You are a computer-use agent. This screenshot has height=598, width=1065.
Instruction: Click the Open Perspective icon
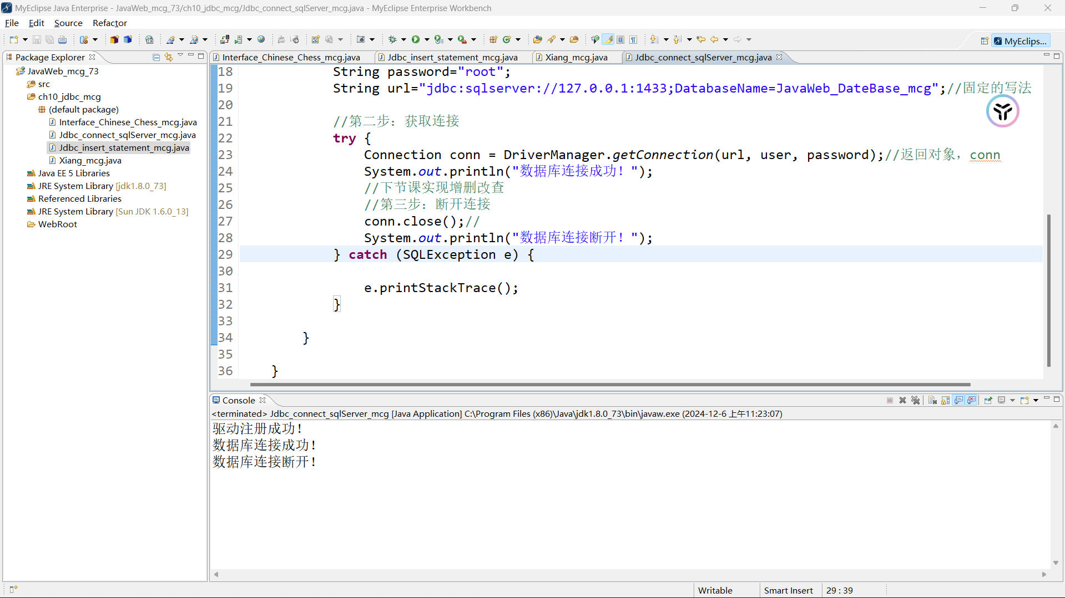985,41
